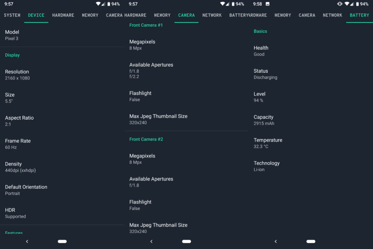Tap the Capacity 2915 mAh entry

[x=264, y=120]
